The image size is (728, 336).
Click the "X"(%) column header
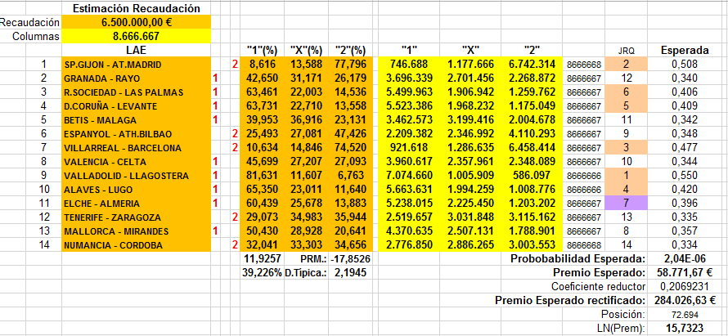click(306, 50)
